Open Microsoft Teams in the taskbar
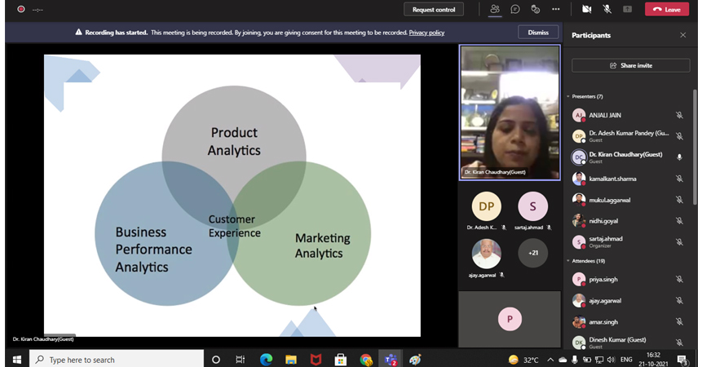Image resolution: width=702 pixels, height=367 pixels. point(391,360)
